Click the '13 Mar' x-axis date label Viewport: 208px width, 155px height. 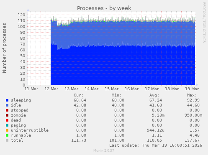point(72,89)
